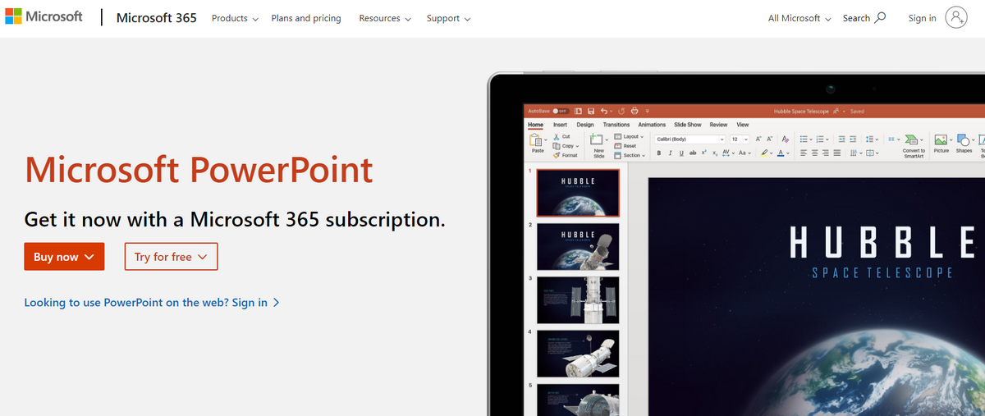
Task: Switch to the Animations ribbon tab
Action: tap(652, 125)
